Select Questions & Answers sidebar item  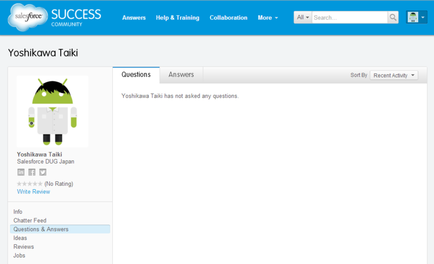[60, 229]
